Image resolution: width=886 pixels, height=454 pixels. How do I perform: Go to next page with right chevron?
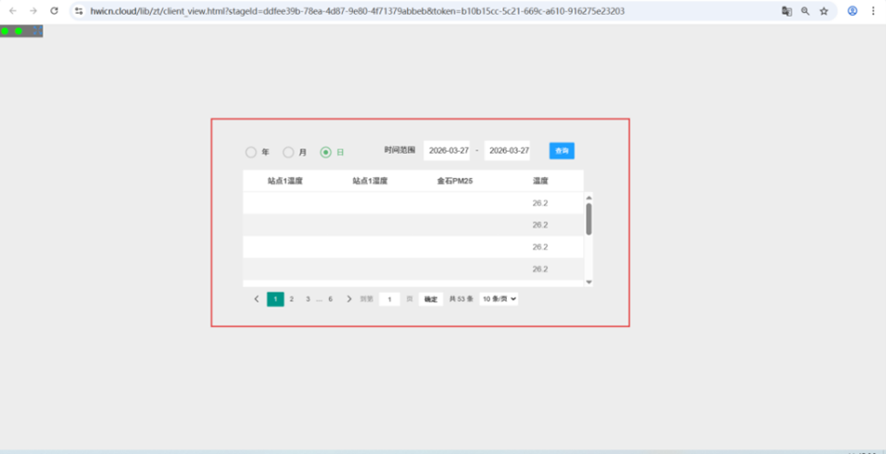[348, 299]
